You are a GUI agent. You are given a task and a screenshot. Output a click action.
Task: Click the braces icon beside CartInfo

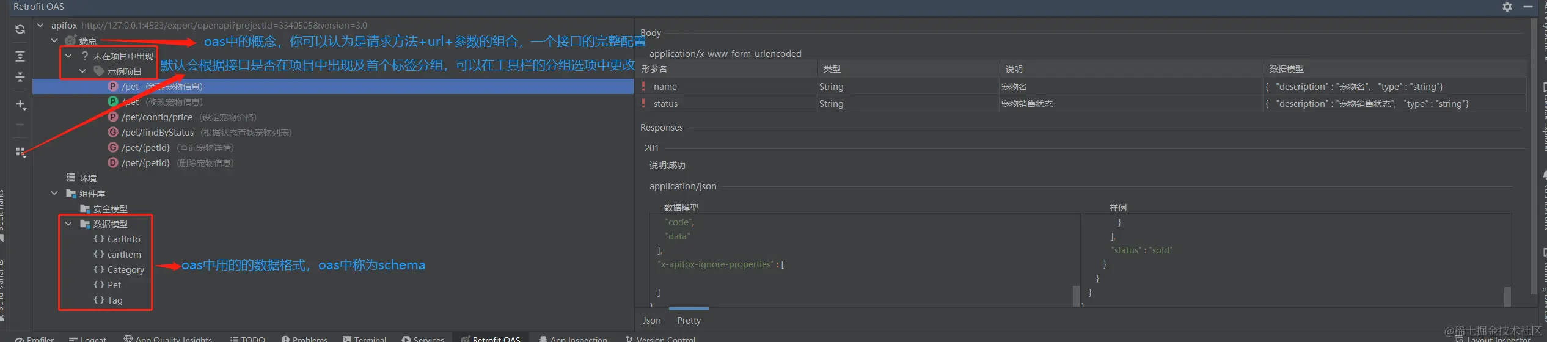(99, 239)
